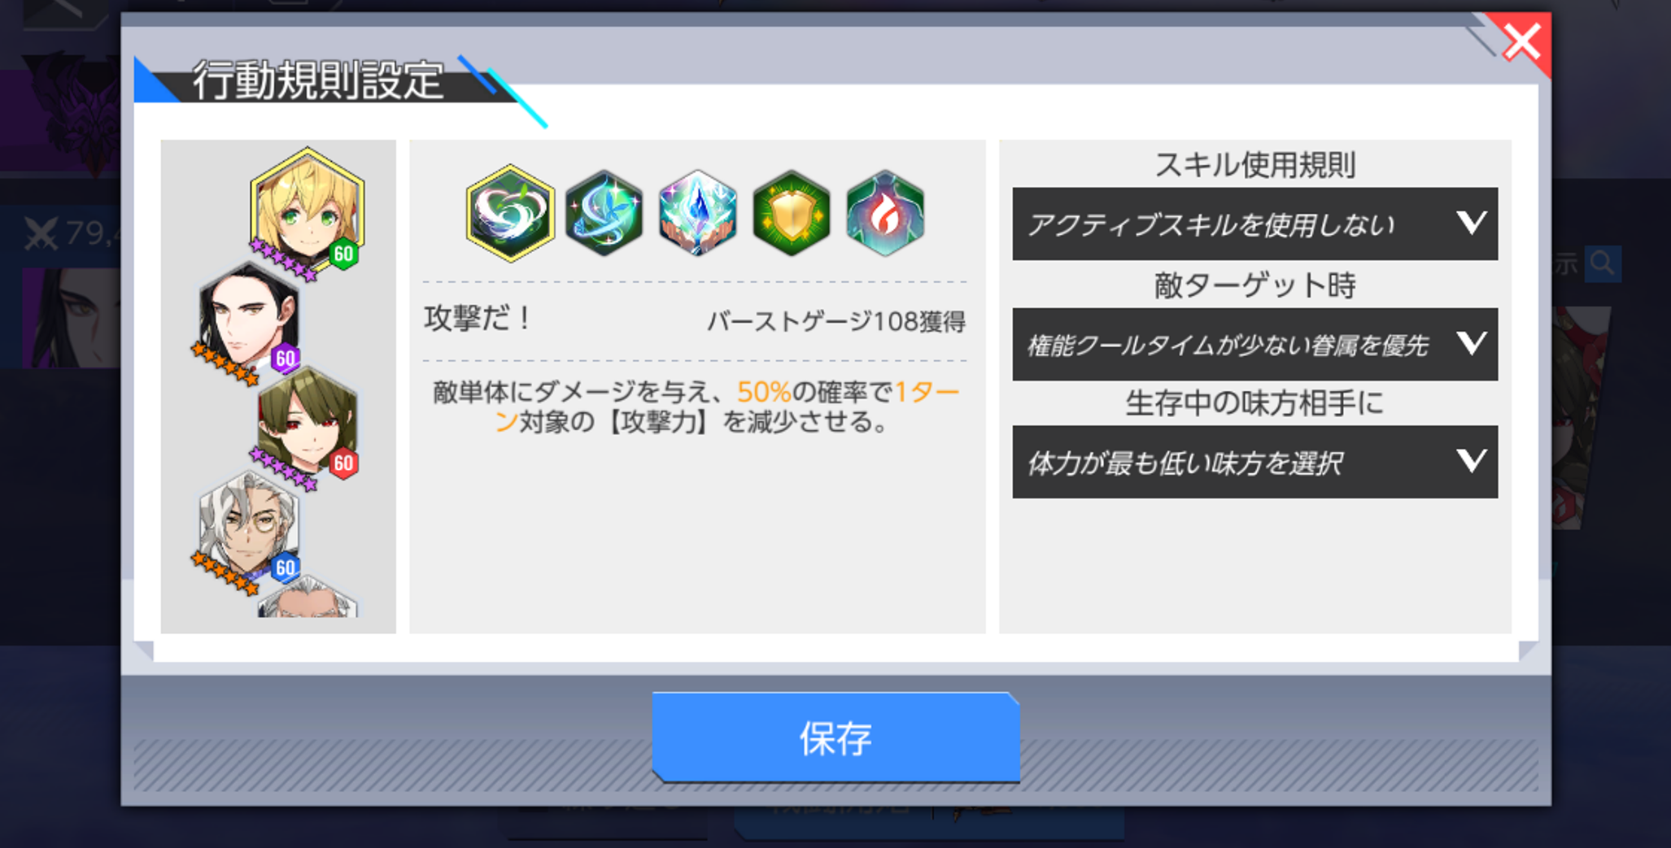Click the arrow of the 生存中の味方相手に dropdown

click(1471, 461)
